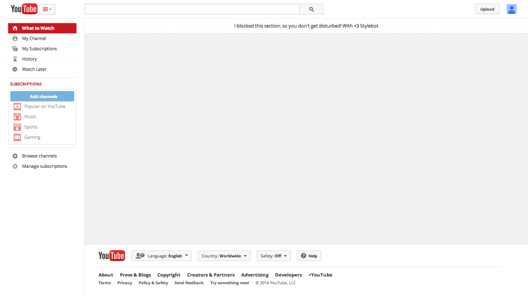Open Browse channels
Screen dimensions: 528x296
(x=39, y=156)
